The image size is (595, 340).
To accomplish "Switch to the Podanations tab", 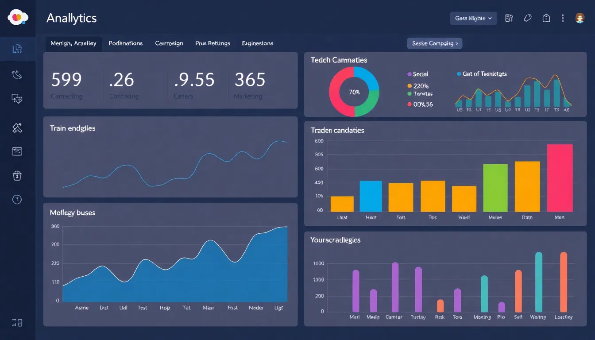I will coord(126,43).
